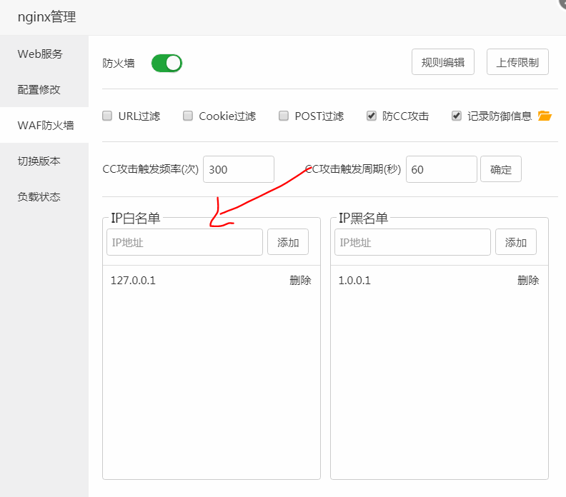The width and height of the screenshot is (566, 497).
Task: Toggle the 防火墙 firewall switch
Action: click(167, 63)
